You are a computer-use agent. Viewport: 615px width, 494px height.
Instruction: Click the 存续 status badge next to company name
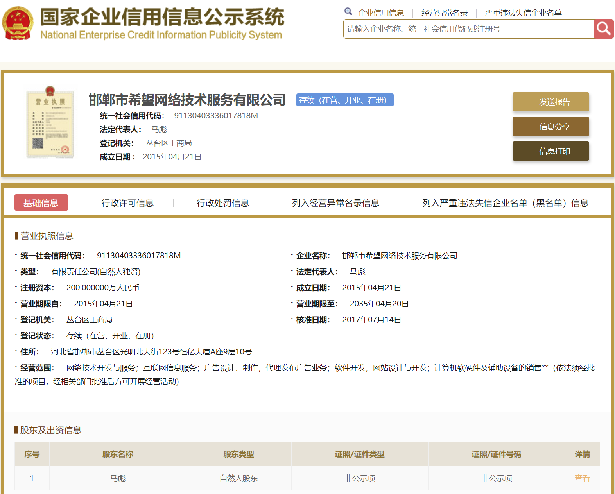pyautogui.click(x=344, y=100)
